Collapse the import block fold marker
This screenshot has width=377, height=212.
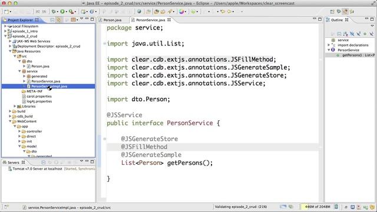pyautogui.click(x=105, y=44)
